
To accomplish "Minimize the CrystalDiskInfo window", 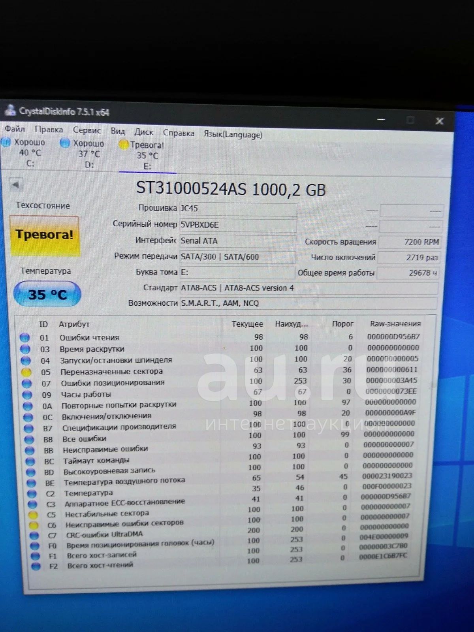I will (381, 119).
